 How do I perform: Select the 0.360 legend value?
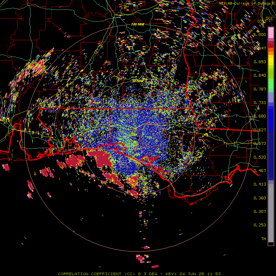(260, 198)
